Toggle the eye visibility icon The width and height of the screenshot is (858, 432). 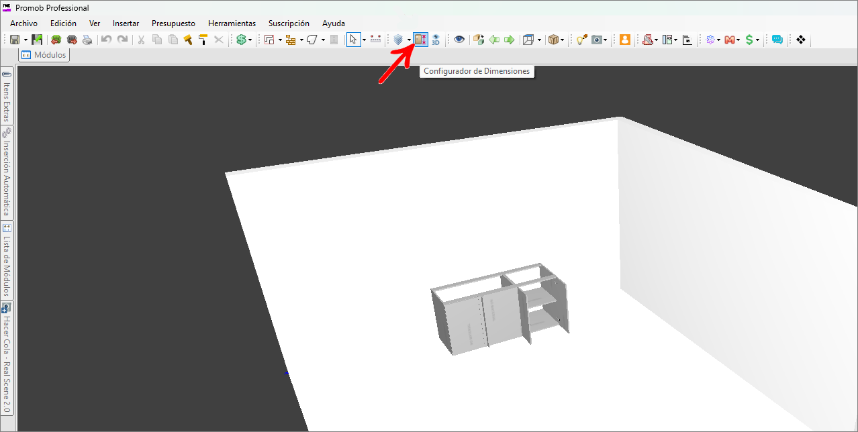coord(459,40)
